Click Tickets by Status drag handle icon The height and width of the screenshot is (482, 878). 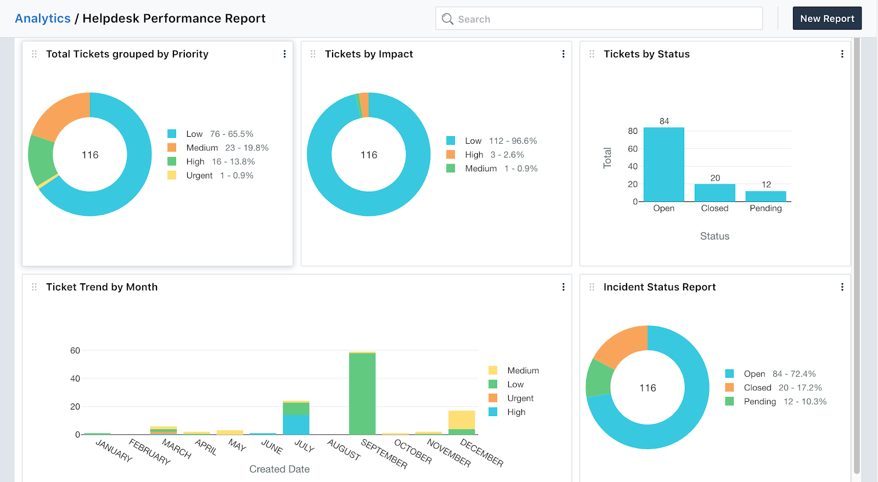pos(592,54)
